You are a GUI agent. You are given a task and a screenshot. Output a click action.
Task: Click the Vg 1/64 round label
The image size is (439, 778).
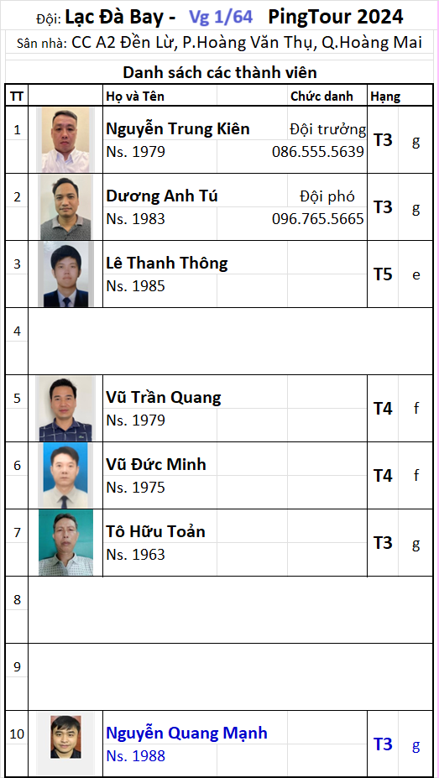click(221, 18)
